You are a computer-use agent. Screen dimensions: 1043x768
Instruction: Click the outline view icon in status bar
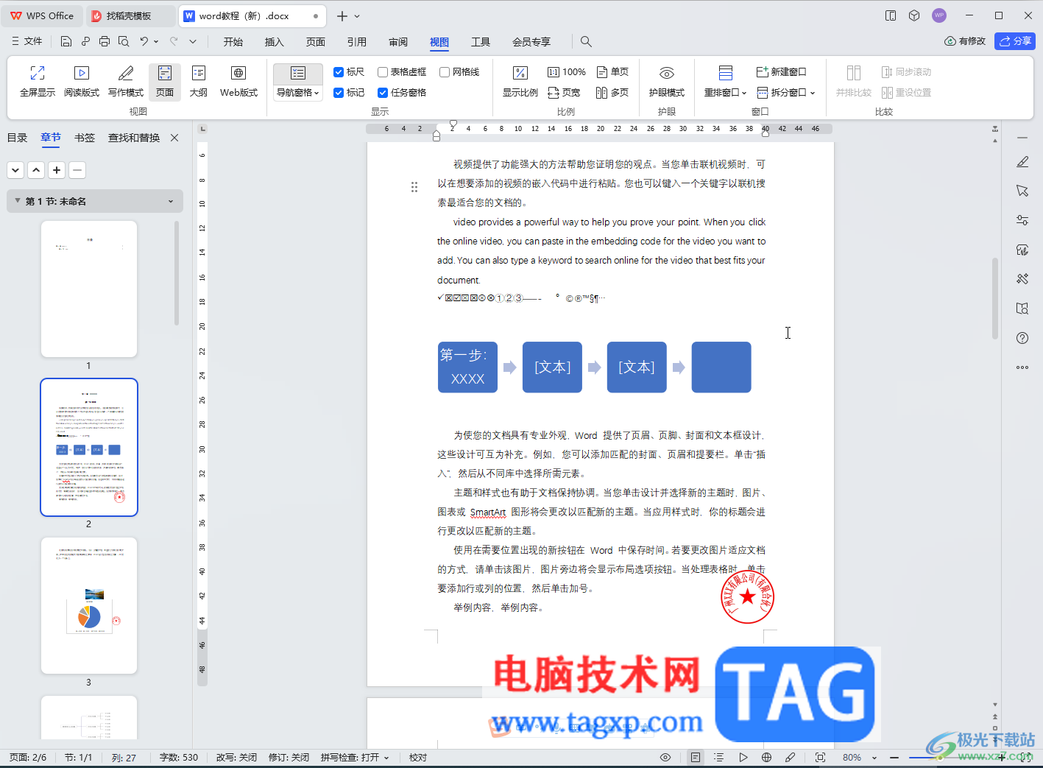click(x=719, y=757)
